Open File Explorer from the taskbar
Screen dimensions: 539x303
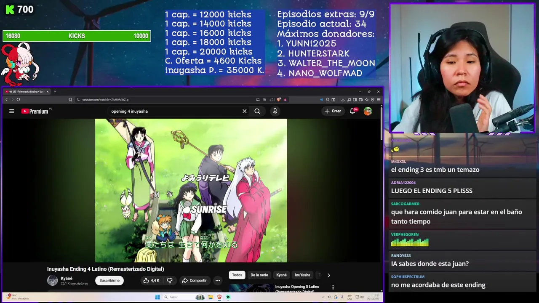211,297
